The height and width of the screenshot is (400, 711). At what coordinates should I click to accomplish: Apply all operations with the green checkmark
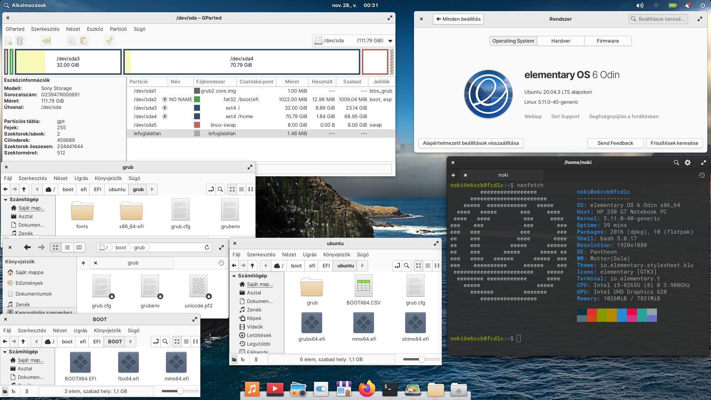pyautogui.click(x=109, y=41)
